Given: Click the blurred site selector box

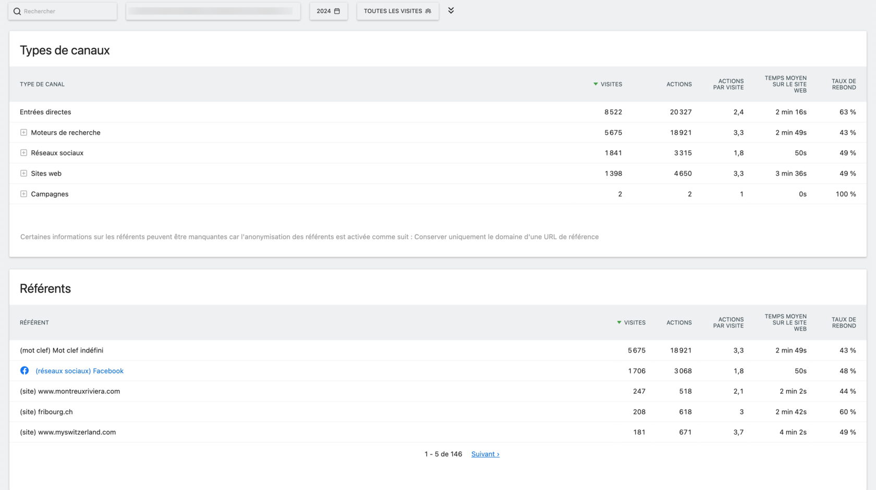Looking at the screenshot, I should coord(213,11).
